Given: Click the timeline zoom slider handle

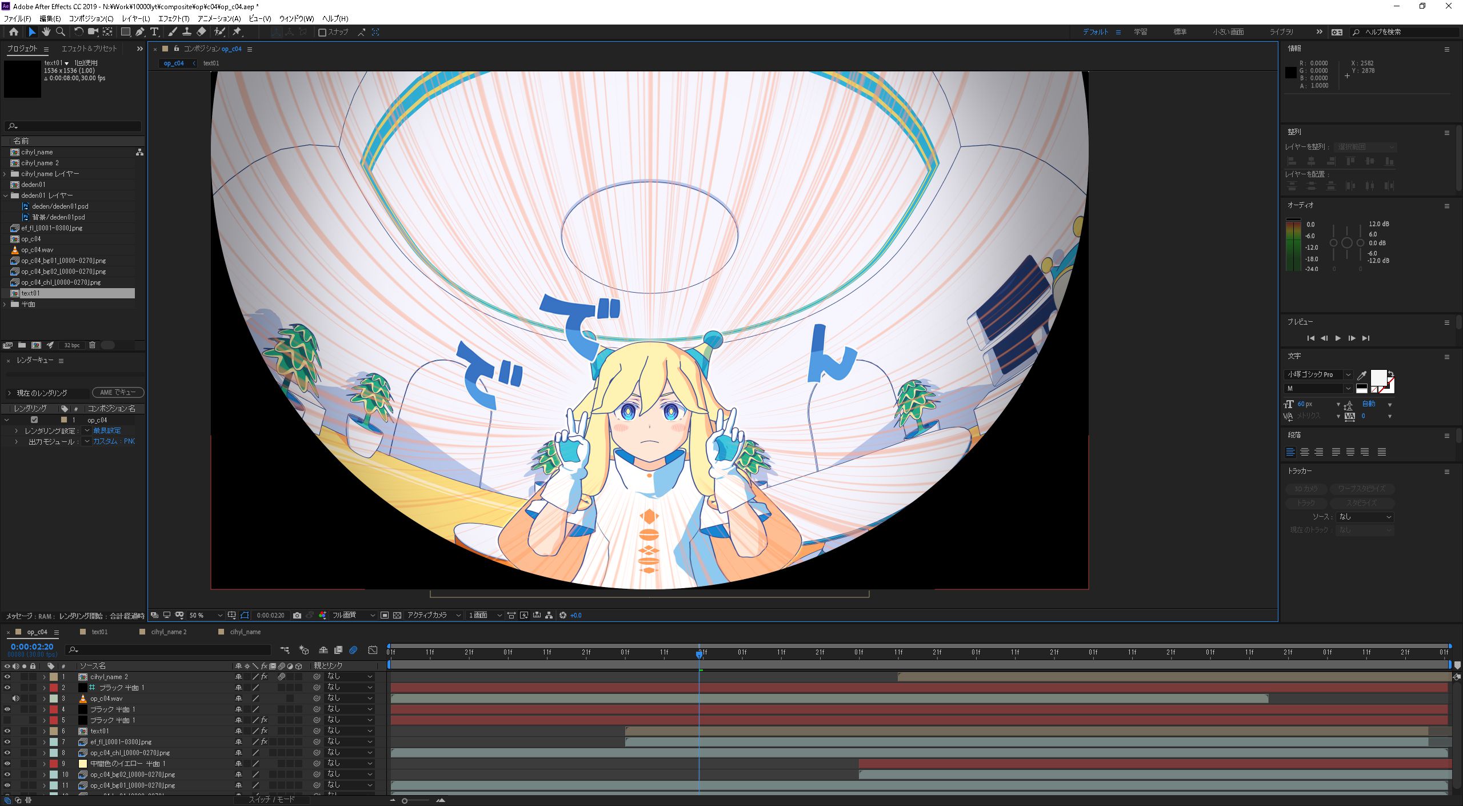Looking at the screenshot, I should tap(405, 800).
